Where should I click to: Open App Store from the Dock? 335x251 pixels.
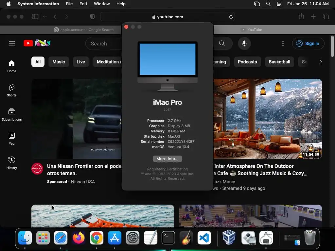[115, 238]
